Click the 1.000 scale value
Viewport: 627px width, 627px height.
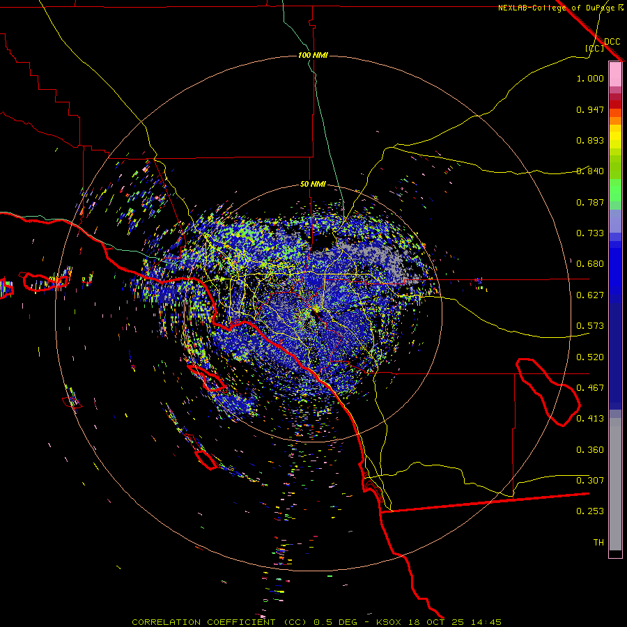click(x=590, y=78)
